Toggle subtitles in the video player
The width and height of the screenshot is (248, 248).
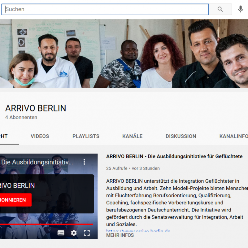tap(61, 233)
